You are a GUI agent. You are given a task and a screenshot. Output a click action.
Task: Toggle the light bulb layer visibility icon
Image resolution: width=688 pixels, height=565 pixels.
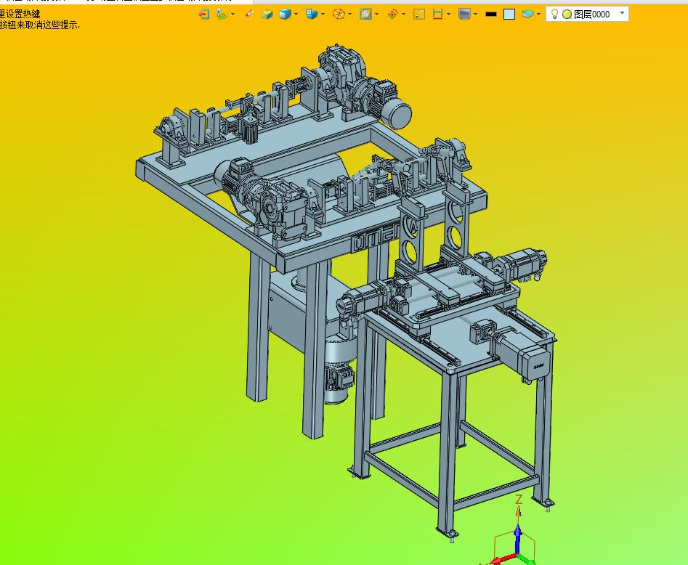coord(554,14)
